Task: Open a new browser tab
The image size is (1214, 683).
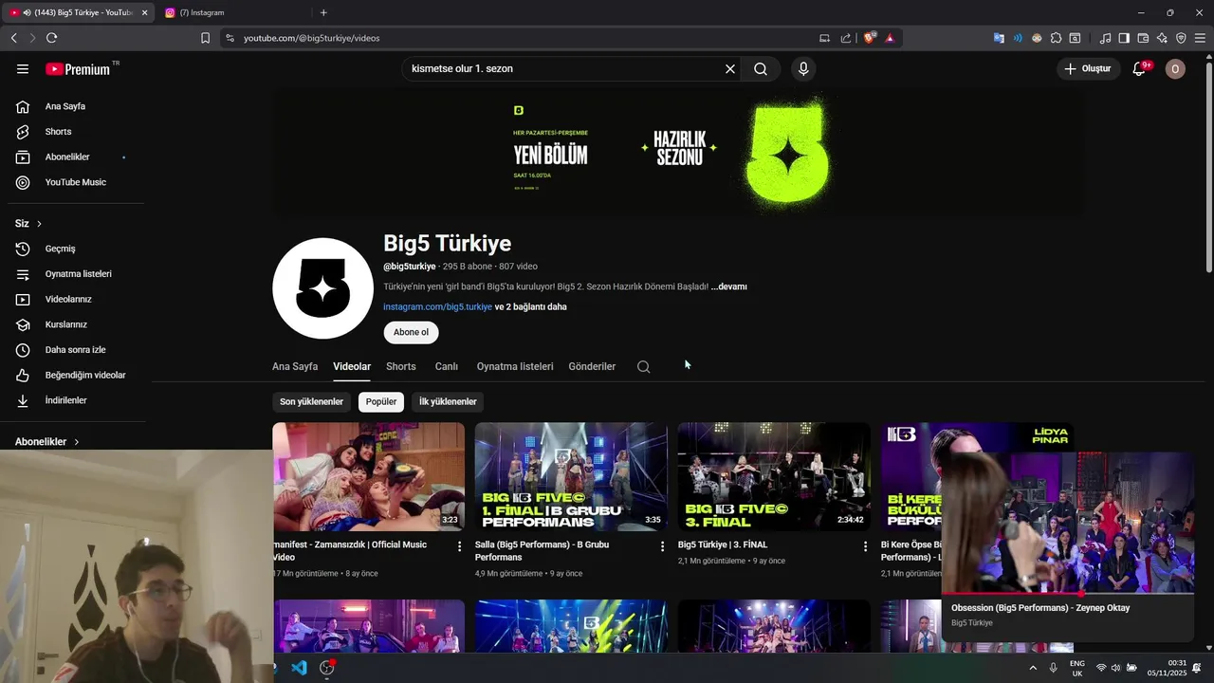Action: (x=323, y=12)
